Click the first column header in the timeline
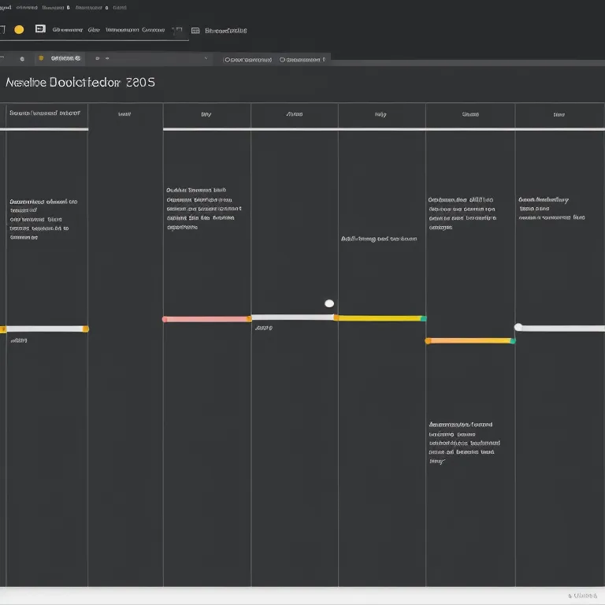The image size is (605, 605). click(x=44, y=113)
